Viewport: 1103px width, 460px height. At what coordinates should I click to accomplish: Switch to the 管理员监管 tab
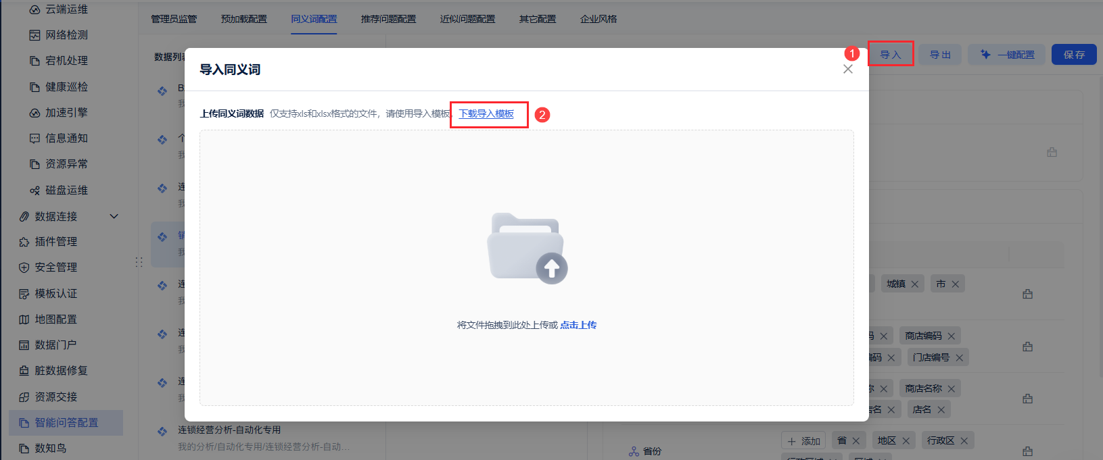pyautogui.click(x=174, y=19)
